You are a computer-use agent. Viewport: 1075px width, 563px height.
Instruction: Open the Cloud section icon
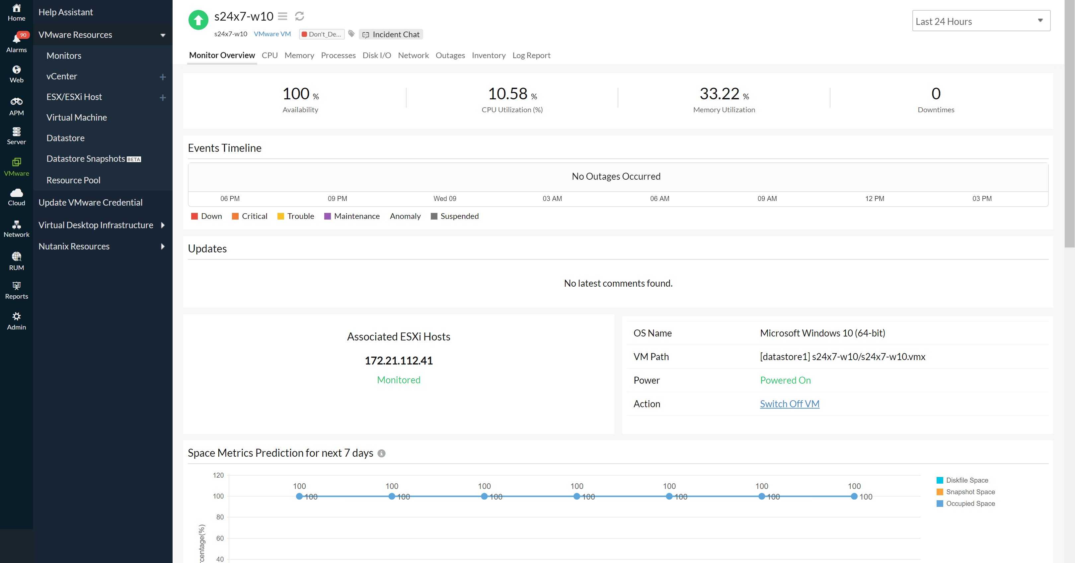16,193
